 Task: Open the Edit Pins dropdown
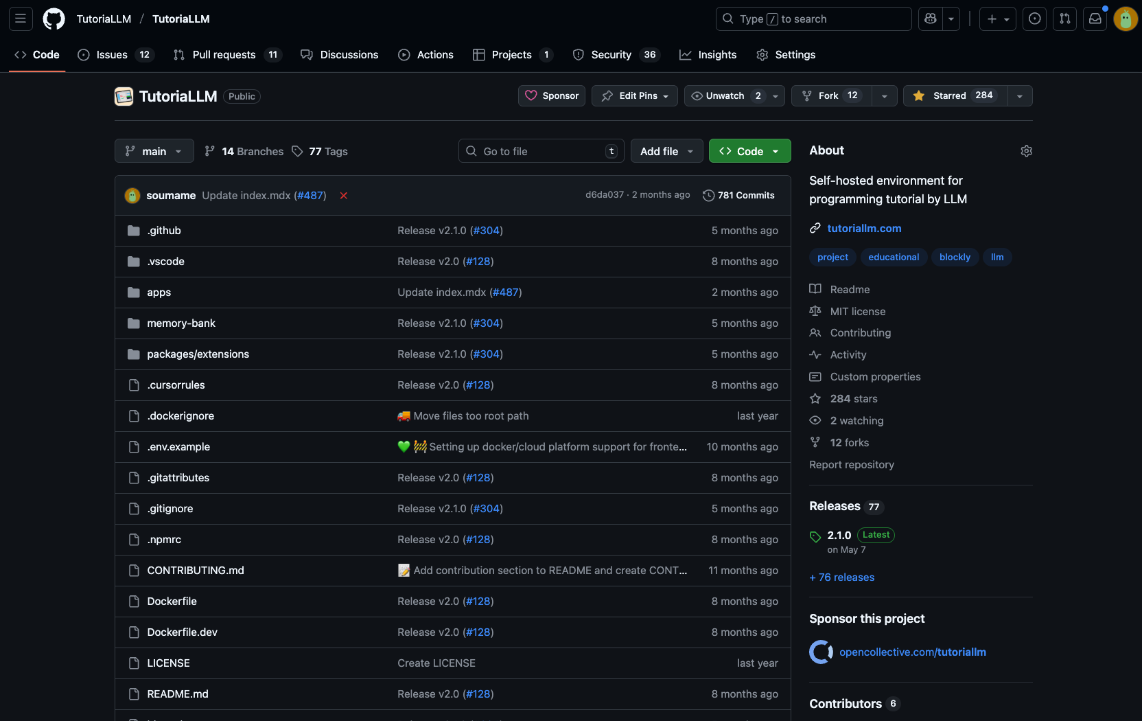(635, 96)
